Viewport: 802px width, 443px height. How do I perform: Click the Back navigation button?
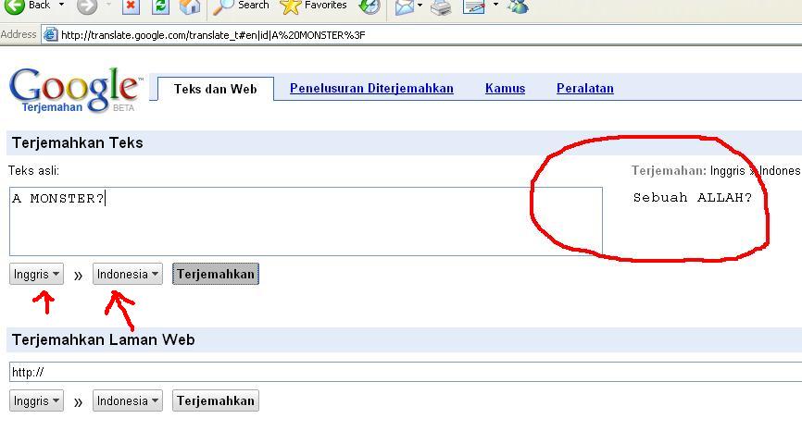point(28,6)
